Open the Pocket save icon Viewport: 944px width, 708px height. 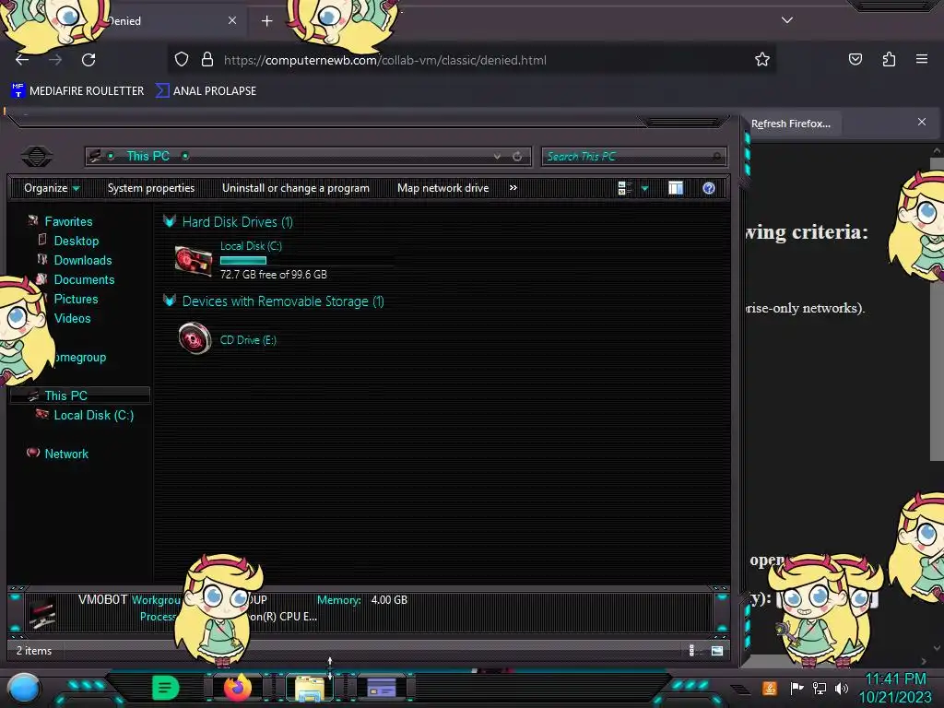point(855,60)
